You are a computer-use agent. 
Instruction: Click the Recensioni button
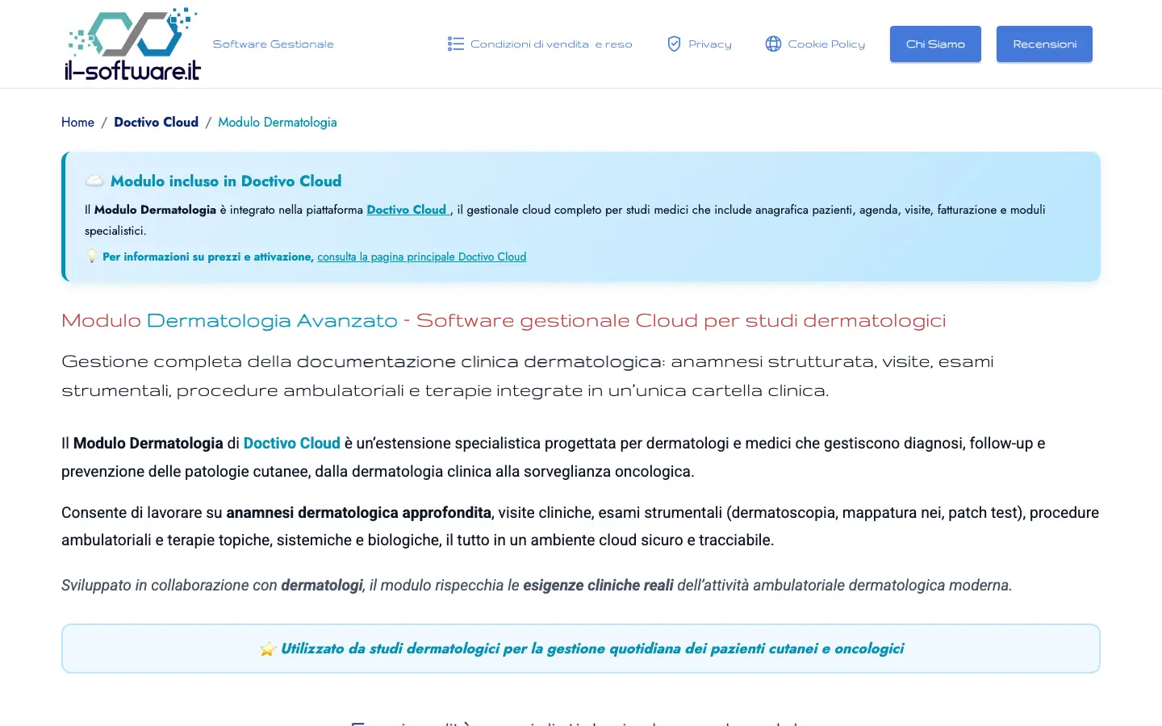point(1044,44)
